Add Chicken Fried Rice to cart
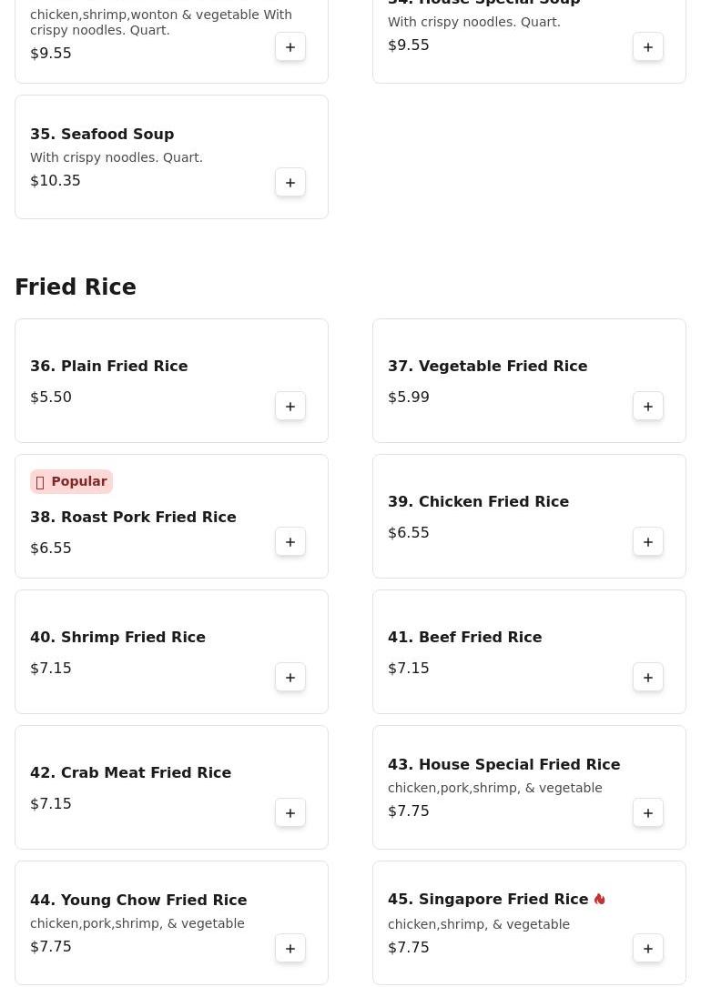 pos(648,542)
